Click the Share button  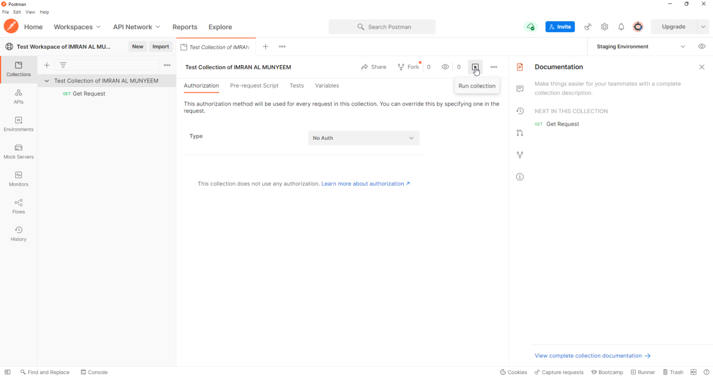point(374,67)
